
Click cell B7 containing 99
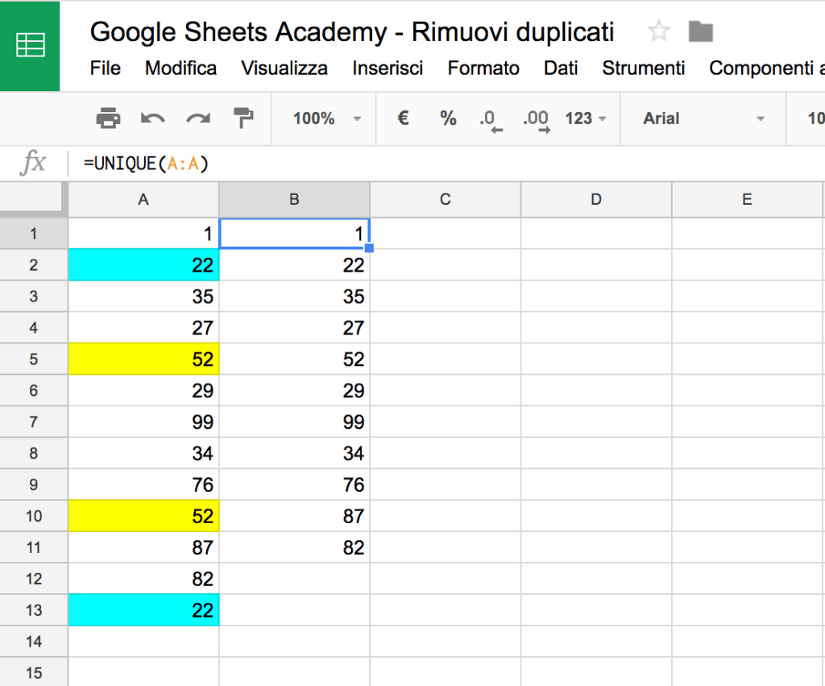[x=295, y=422]
